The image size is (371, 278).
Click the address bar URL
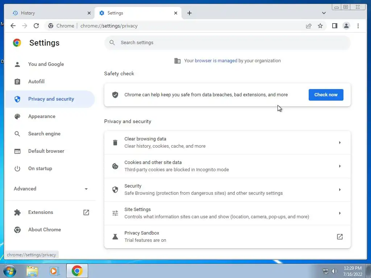pos(109,26)
